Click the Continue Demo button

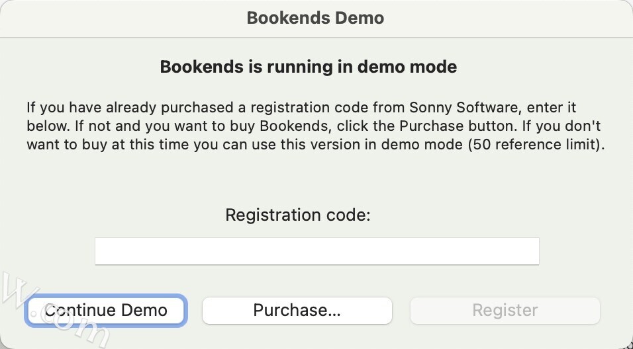pyautogui.click(x=106, y=311)
